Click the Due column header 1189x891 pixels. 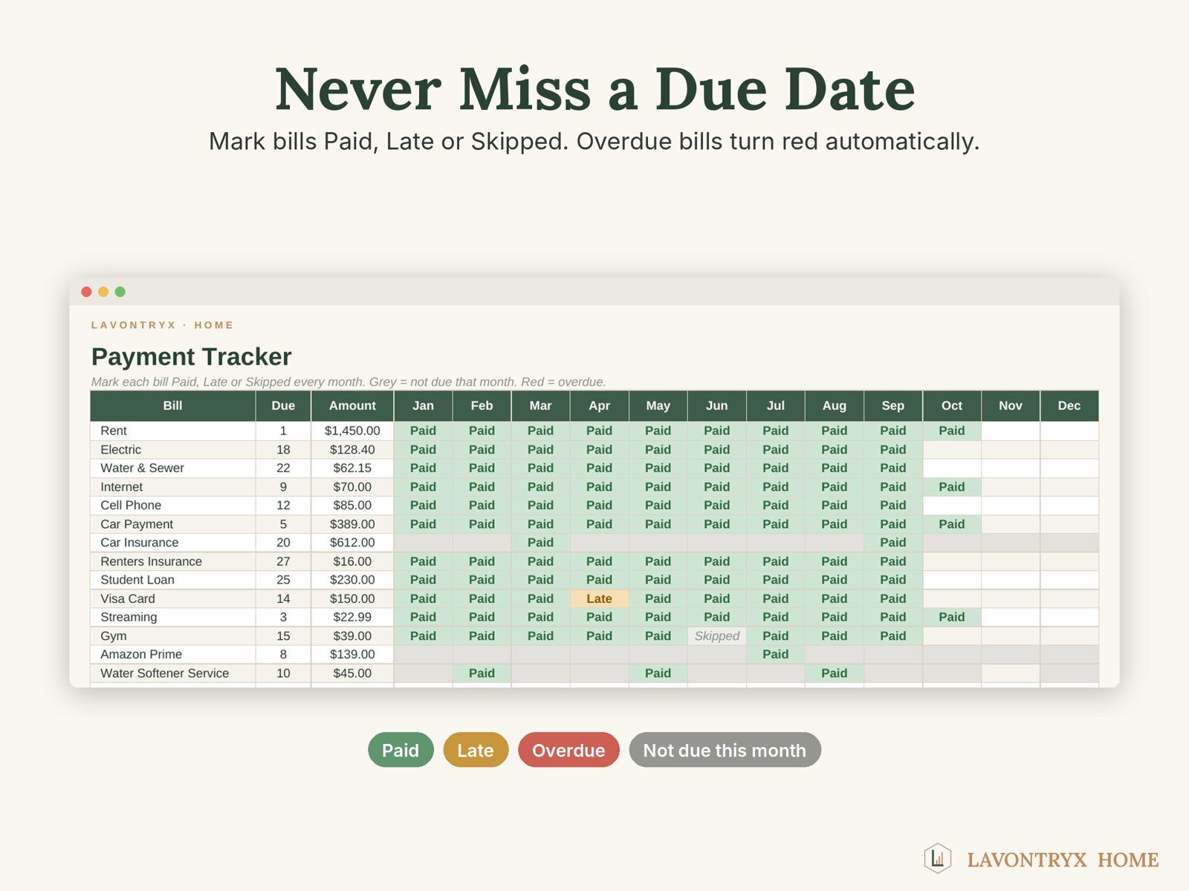(283, 405)
